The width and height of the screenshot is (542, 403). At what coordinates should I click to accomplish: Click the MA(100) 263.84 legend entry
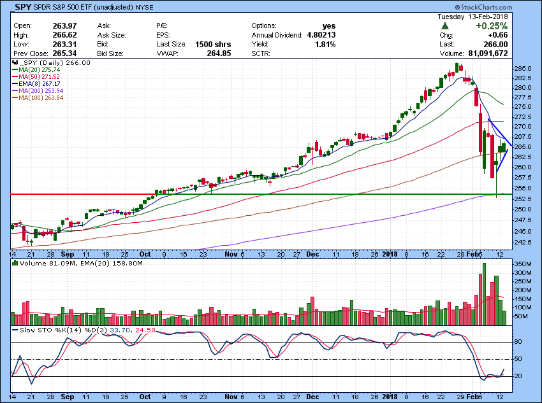click(41, 97)
